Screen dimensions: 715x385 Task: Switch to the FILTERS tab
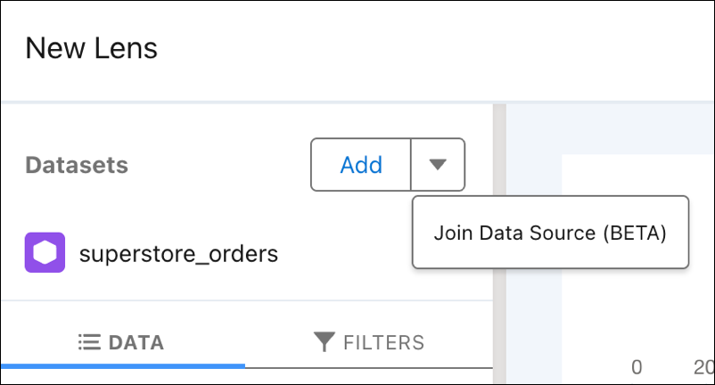click(369, 342)
